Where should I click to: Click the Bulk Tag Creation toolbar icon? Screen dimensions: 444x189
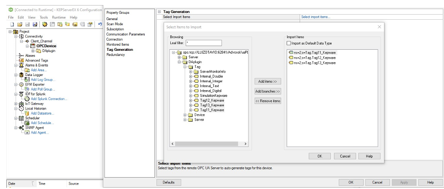point(75,25)
